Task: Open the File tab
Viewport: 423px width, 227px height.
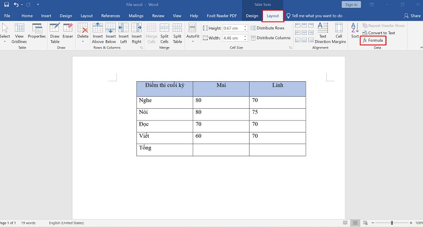Action: [x=7, y=16]
